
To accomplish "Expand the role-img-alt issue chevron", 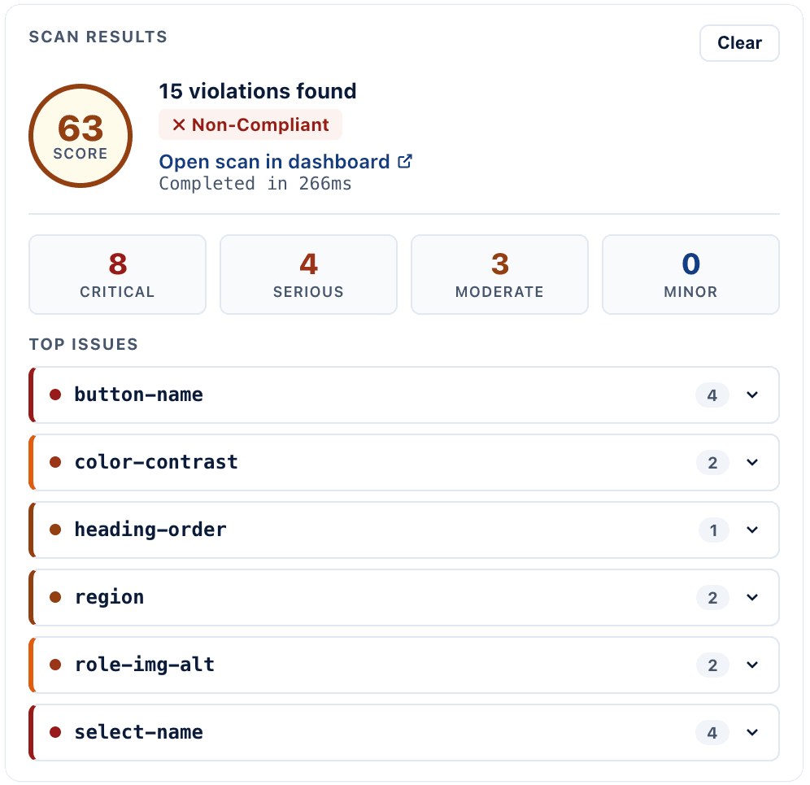I will [752, 665].
